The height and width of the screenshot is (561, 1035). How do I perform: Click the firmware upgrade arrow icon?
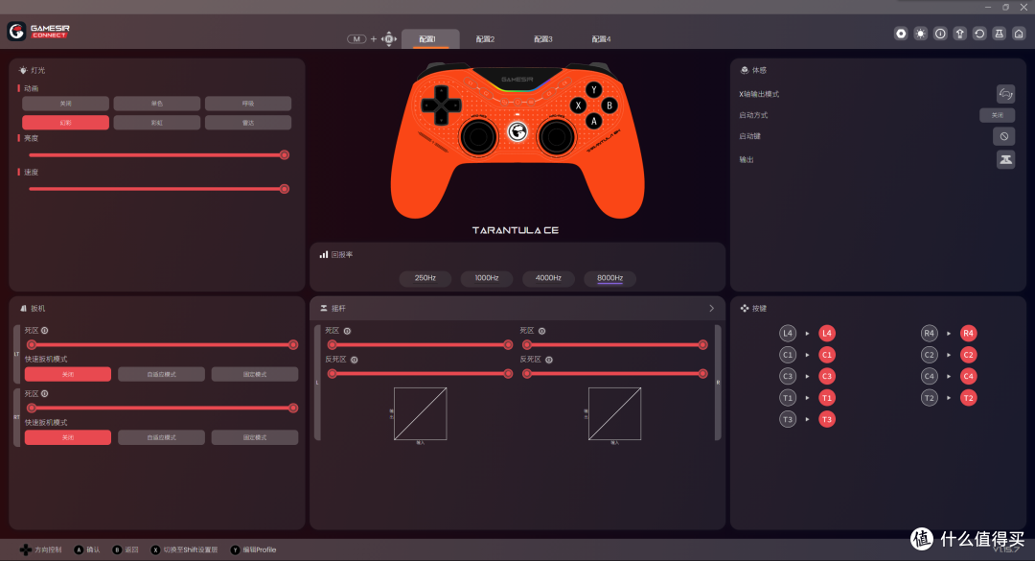959,34
